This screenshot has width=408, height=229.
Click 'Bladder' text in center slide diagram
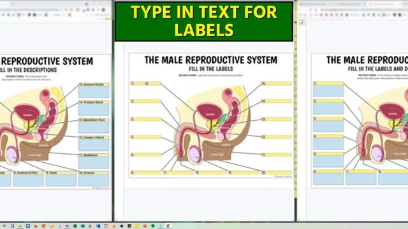click(210, 114)
